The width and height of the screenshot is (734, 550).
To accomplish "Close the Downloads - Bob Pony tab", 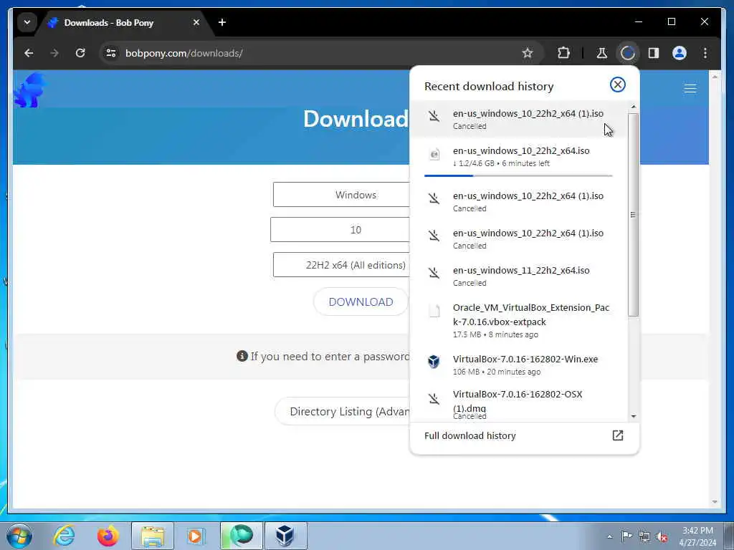I will 196,22.
